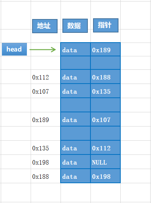Select the NULL pointer cell

click(105, 162)
